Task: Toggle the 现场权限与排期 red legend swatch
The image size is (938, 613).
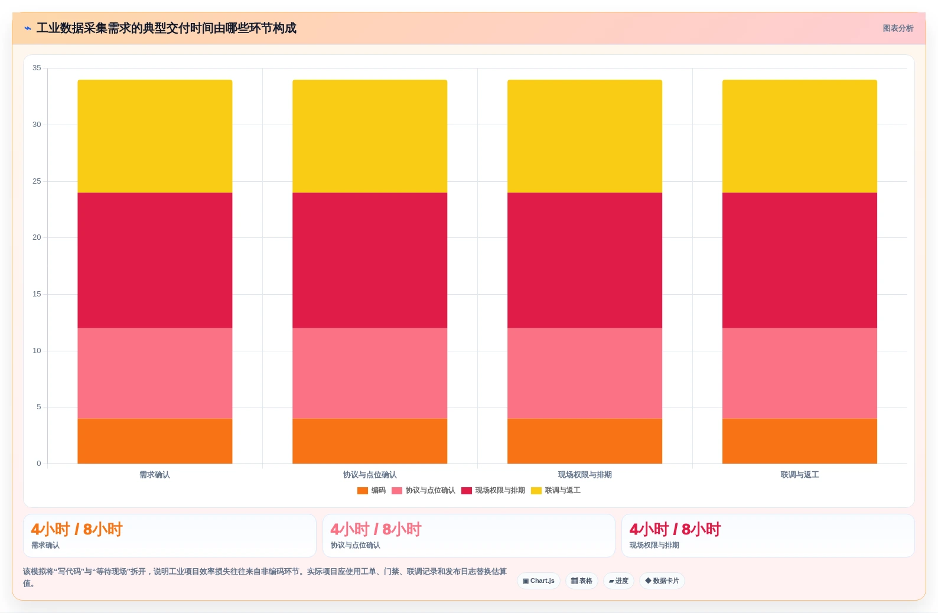Action: [x=467, y=491]
